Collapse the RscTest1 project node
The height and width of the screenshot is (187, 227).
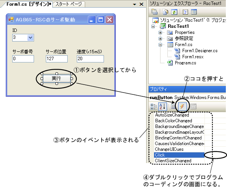153,26
